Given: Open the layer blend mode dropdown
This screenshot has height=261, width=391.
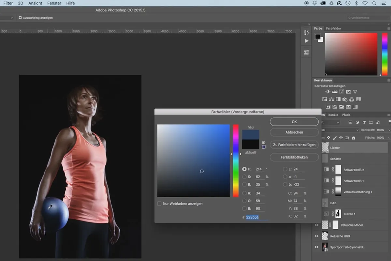Looking at the screenshot, I should click(340, 130).
